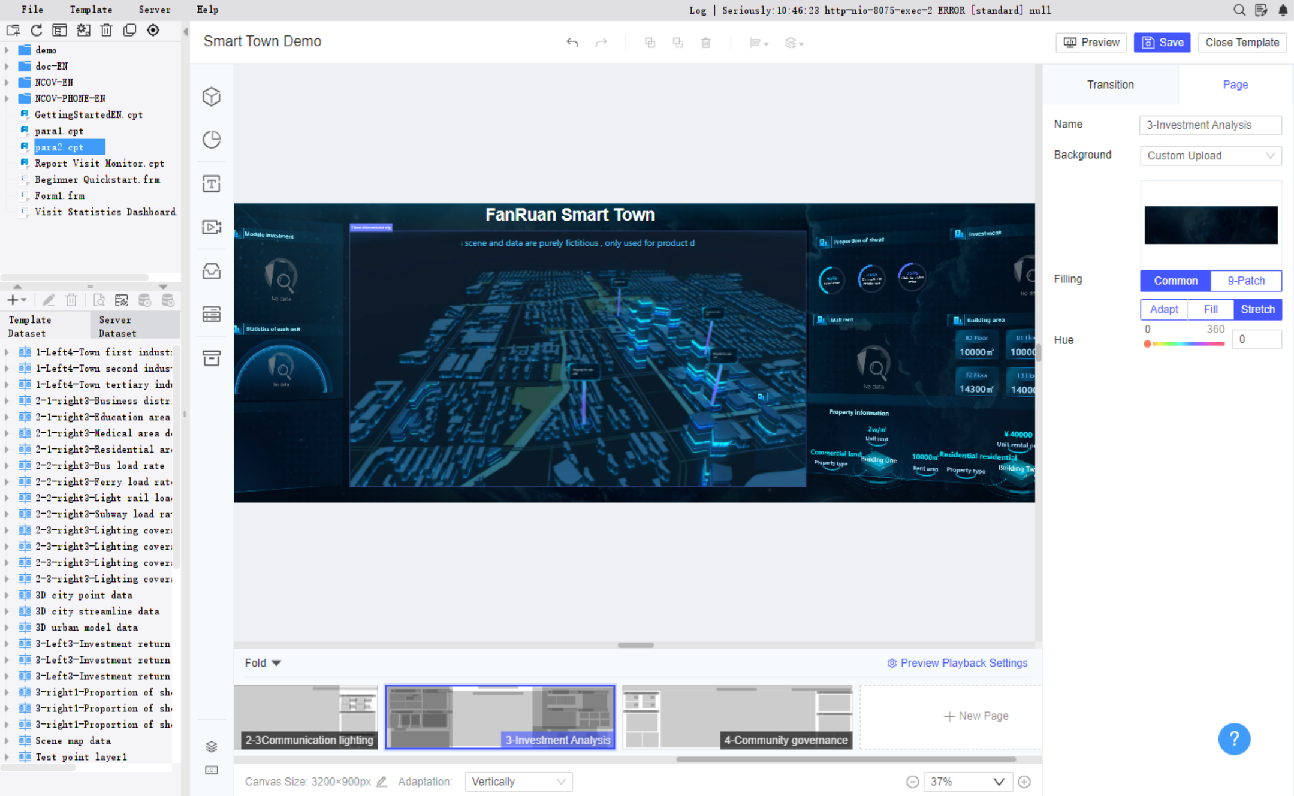Image resolution: width=1294 pixels, height=796 pixels.
Task: Click the delete trash icon in file toolbar
Action: [106, 30]
